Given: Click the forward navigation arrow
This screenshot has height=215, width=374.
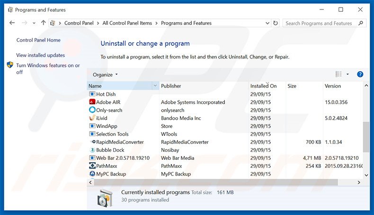Looking at the screenshot, I should [x=24, y=23].
